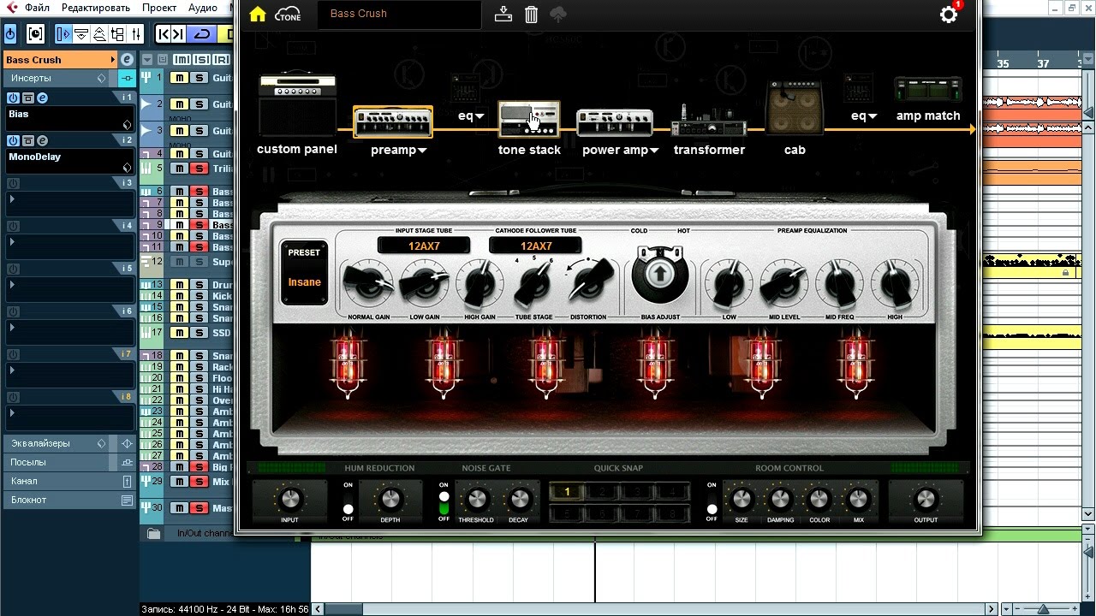The image size is (1096, 616).
Task: Toggle the Noise Gate on/off switch
Action: [x=444, y=502]
